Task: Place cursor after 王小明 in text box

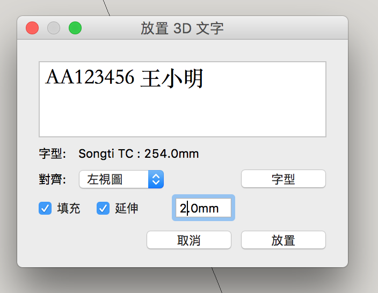Action: tap(205, 78)
